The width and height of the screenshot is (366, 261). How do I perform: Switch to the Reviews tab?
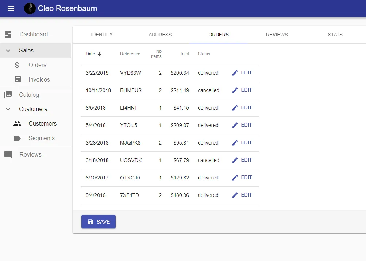277,35
